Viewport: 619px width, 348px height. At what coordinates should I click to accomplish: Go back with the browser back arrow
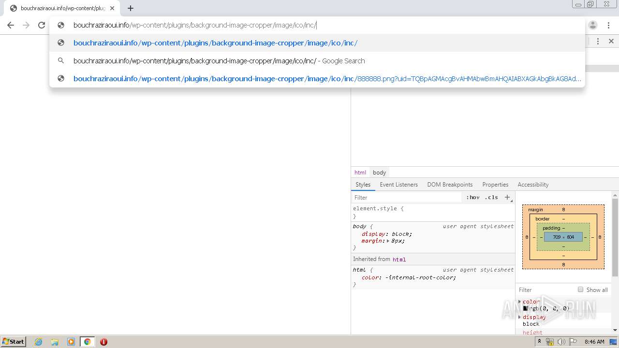(x=11, y=25)
